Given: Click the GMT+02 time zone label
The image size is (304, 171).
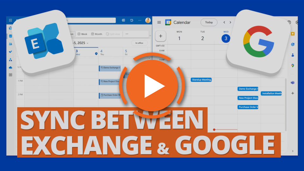Looking at the screenshot, I should click(160, 46).
